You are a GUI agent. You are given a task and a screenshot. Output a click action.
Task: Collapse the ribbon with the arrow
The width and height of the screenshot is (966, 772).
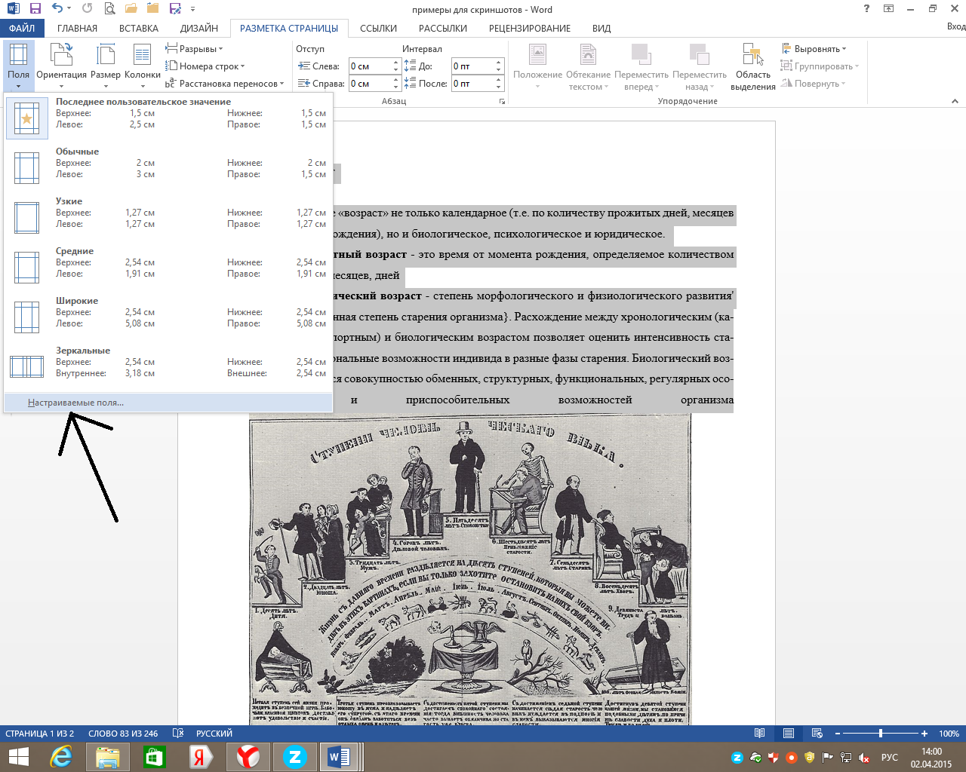954,101
